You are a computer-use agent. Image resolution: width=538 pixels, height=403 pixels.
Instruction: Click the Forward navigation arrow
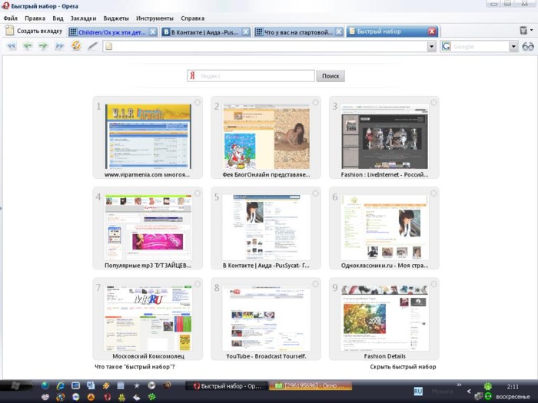(x=42, y=46)
